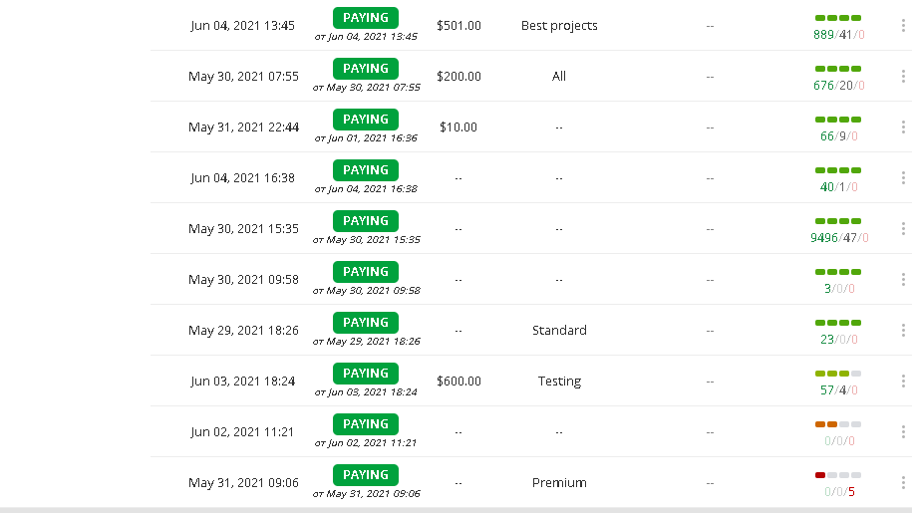Screen dimensions: 912x513
Task: Open three-dot menu for May 30 09:58 row
Action: click(903, 280)
